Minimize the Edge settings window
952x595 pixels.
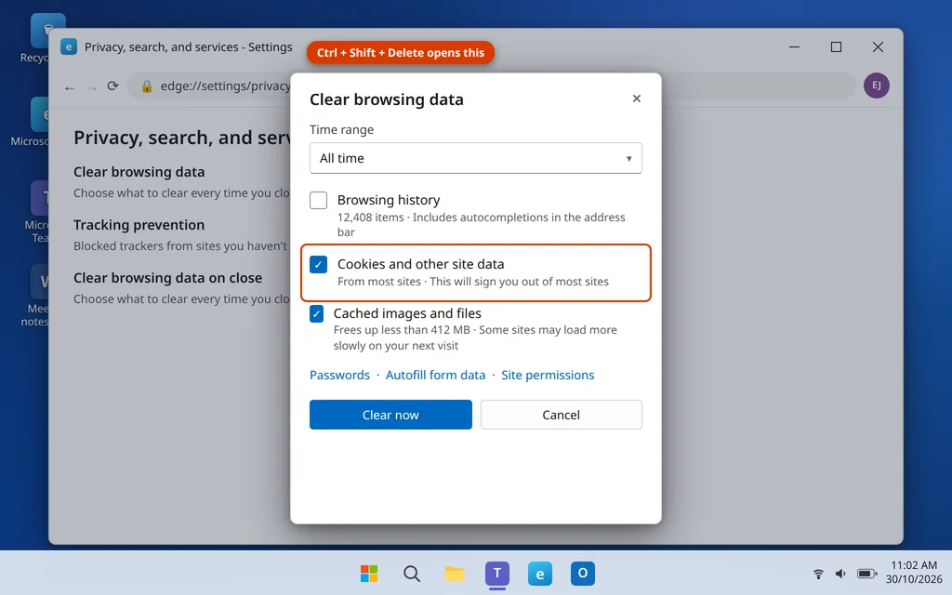(x=794, y=46)
